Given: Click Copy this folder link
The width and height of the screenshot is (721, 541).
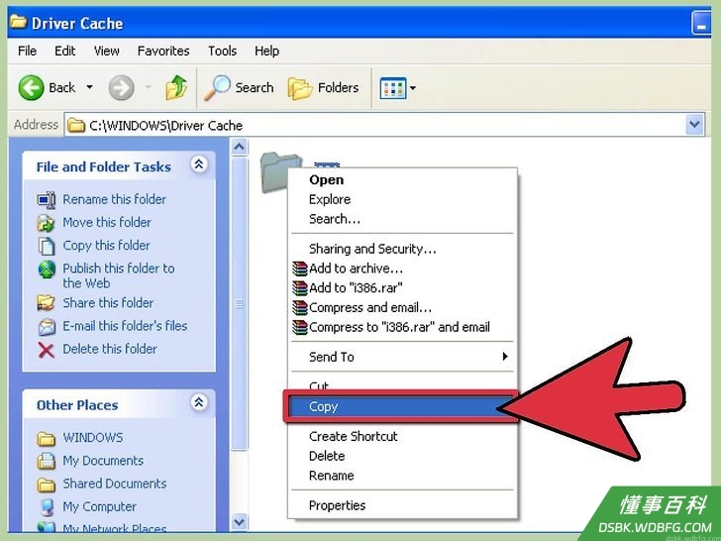Looking at the screenshot, I should 107,245.
